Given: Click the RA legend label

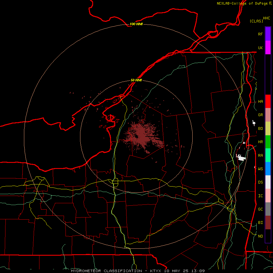Looking at the screenshot, I should click(x=260, y=156).
